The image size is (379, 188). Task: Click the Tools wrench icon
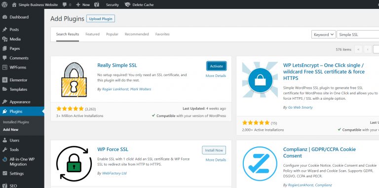(x=4, y=150)
